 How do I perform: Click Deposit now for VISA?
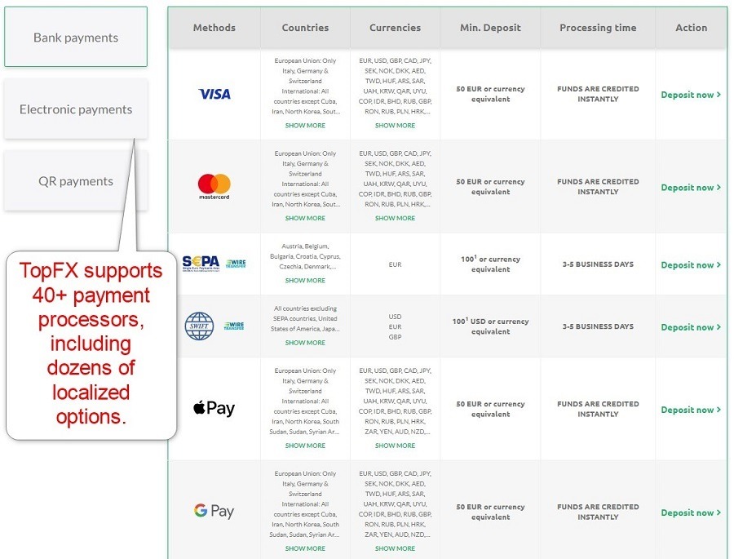(x=690, y=95)
